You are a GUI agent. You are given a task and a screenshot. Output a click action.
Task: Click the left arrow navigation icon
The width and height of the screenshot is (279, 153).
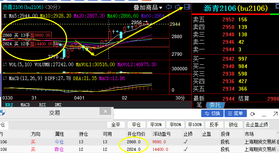coord(169,7)
